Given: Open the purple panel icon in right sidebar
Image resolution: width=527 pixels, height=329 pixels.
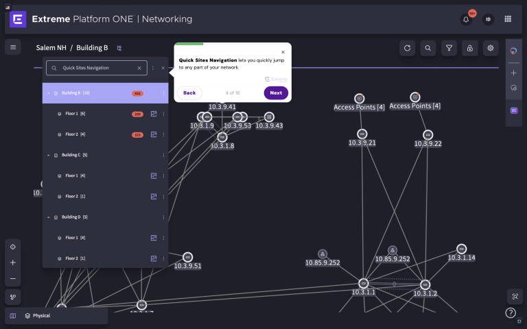Looking at the screenshot, I should pyautogui.click(x=514, y=111).
